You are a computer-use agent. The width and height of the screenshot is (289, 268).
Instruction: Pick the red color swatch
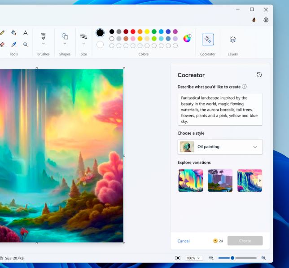(133, 32)
